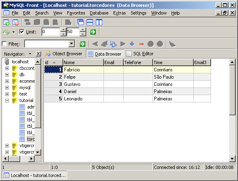
Task: Increase the limit offset spinner value
Action: pos(63,30)
